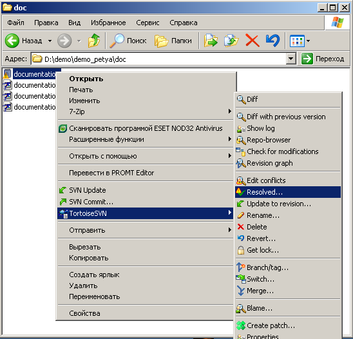The image size is (353, 339).
Task: Choose SVN Commit… from context menu
Action: (145, 202)
